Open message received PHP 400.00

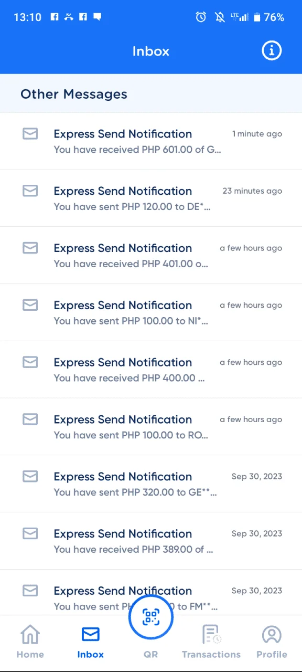click(151, 370)
